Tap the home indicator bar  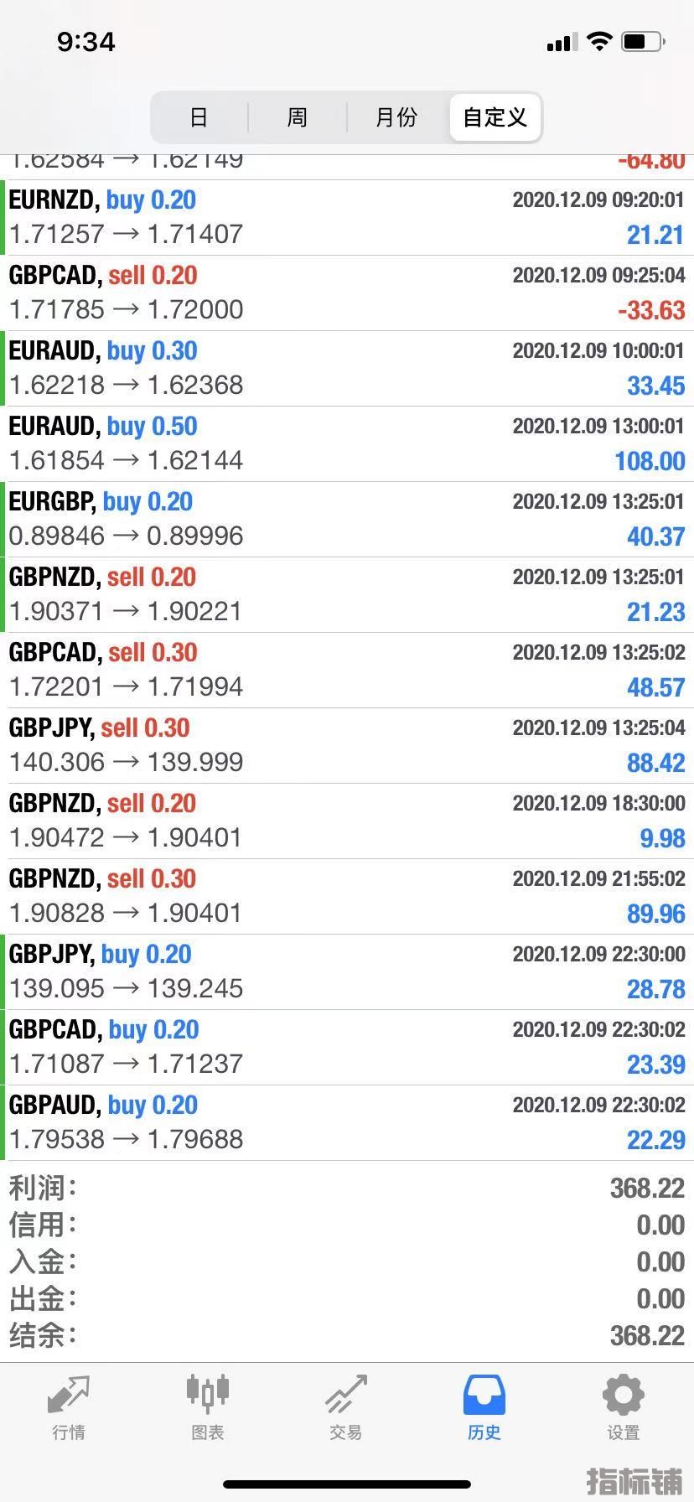coord(347,1484)
